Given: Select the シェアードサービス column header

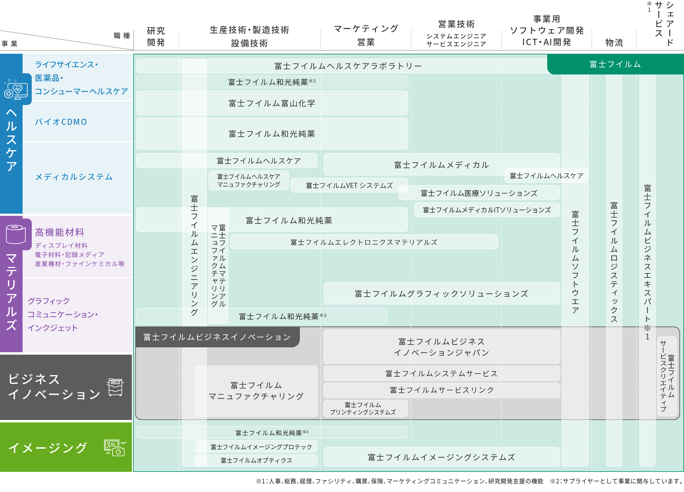Looking at the screenshot, I should [x=665, y=23].
